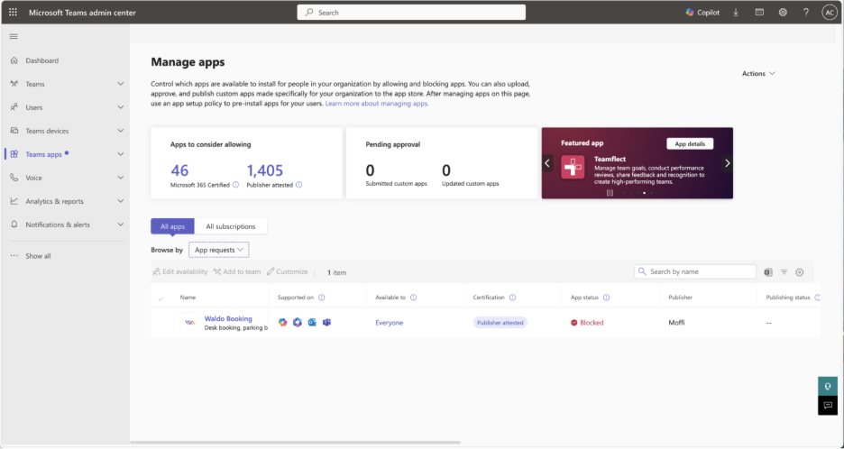Expand the Users menu chevron
The image size is (844, 449).
121,107
